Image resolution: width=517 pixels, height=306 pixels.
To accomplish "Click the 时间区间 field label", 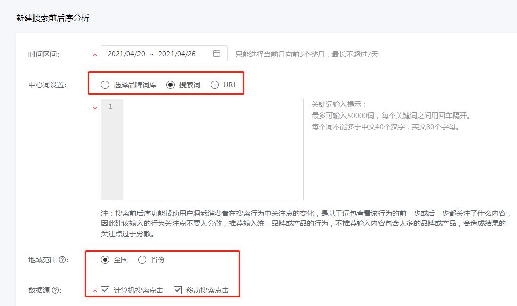I will (42, 53).
